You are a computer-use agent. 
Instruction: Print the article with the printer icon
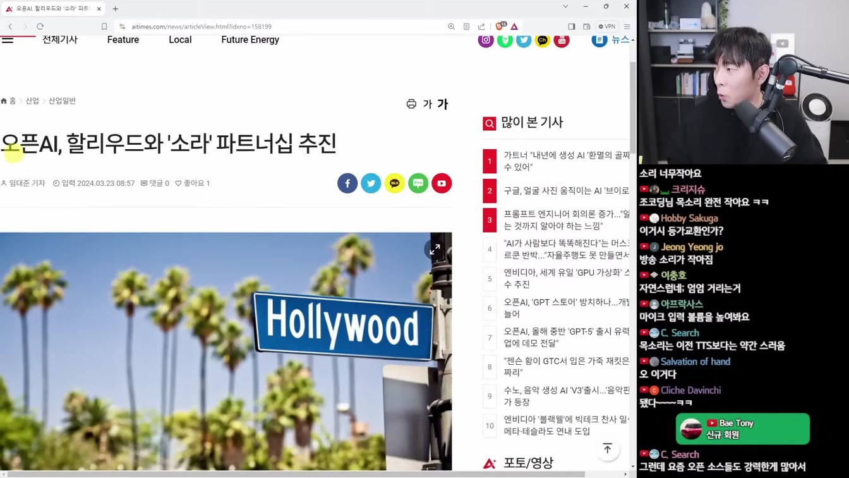411,104
